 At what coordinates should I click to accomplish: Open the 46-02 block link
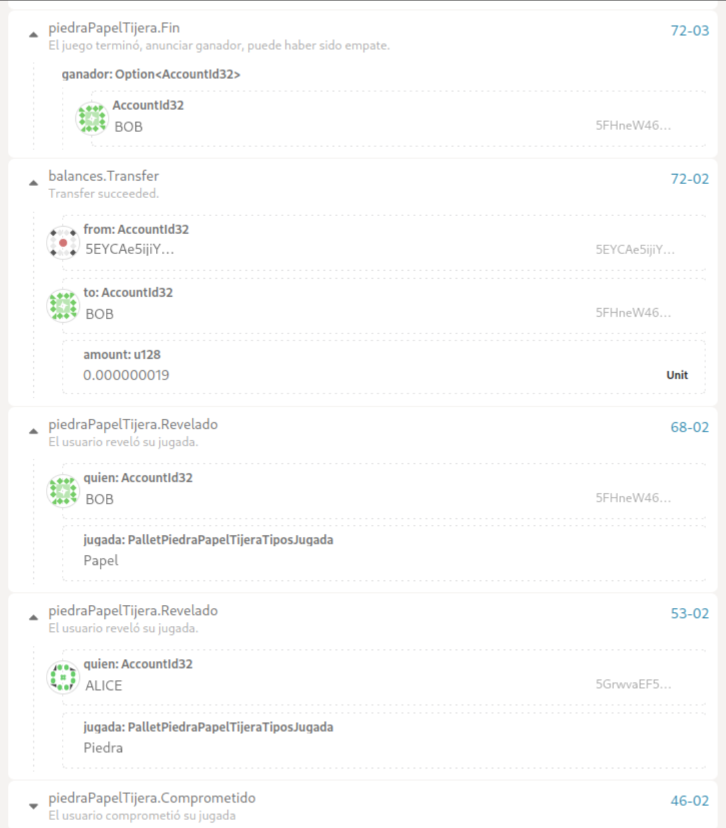click(x=689, y=801)
